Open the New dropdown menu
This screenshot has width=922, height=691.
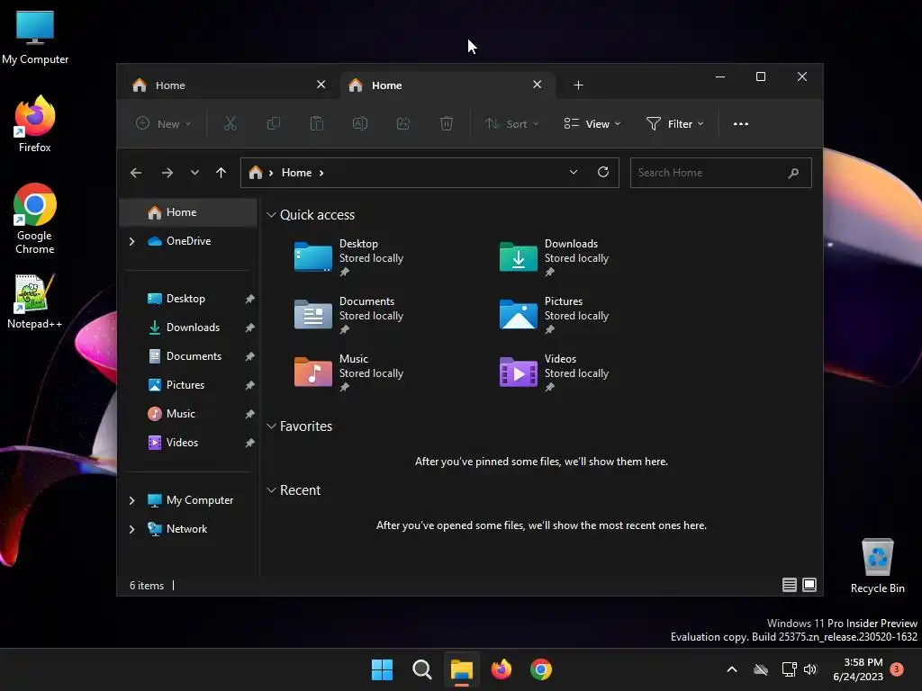click(164, 123)
